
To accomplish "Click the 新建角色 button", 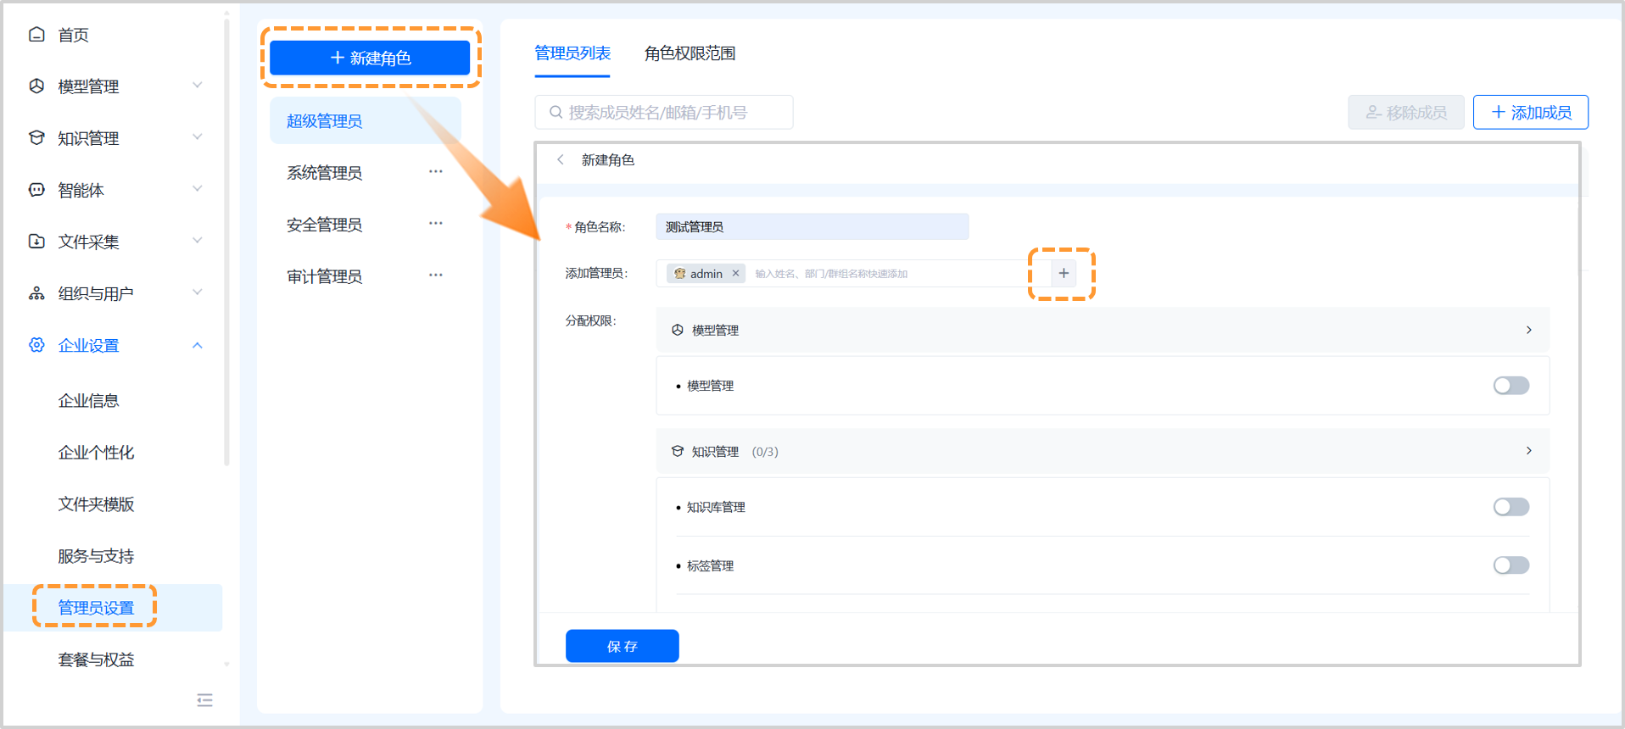I will 370,58.
